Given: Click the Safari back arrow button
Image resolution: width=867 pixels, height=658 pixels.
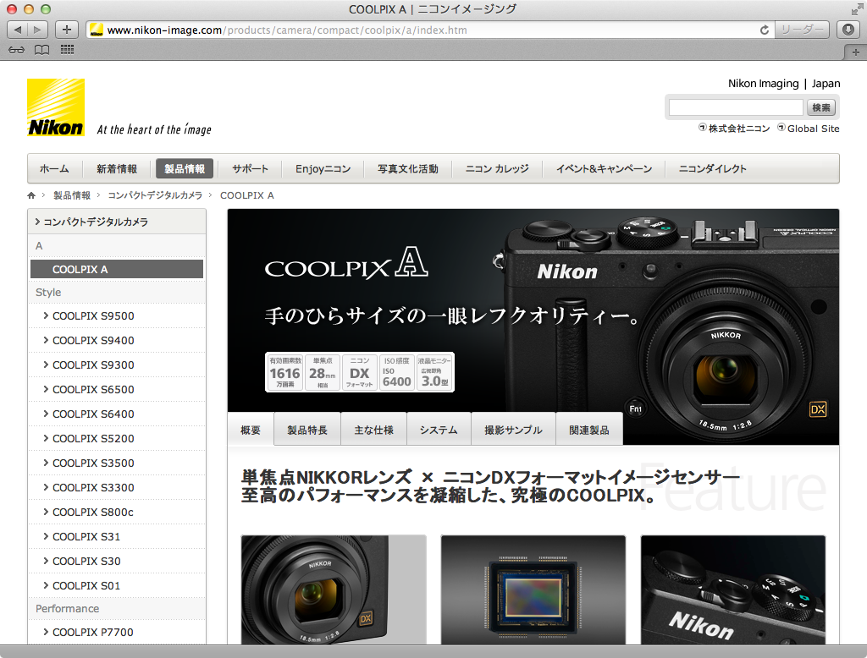Looking at the screenshot, I should (x=17, y=30).
